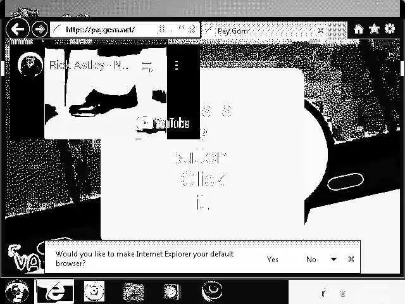Open the Home page icon
Image resolution: width=405 pixels, height=304 pixels.
pyautogui.click(x=359, y=29)
